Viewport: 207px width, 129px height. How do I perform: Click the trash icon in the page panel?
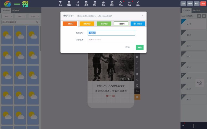click(x=199, y=16)
